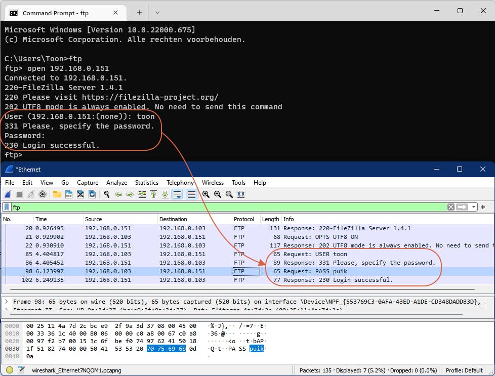Toggle auto-scroll during live capture
This screenshot has height=376, width=495.
tap(177, 194)
